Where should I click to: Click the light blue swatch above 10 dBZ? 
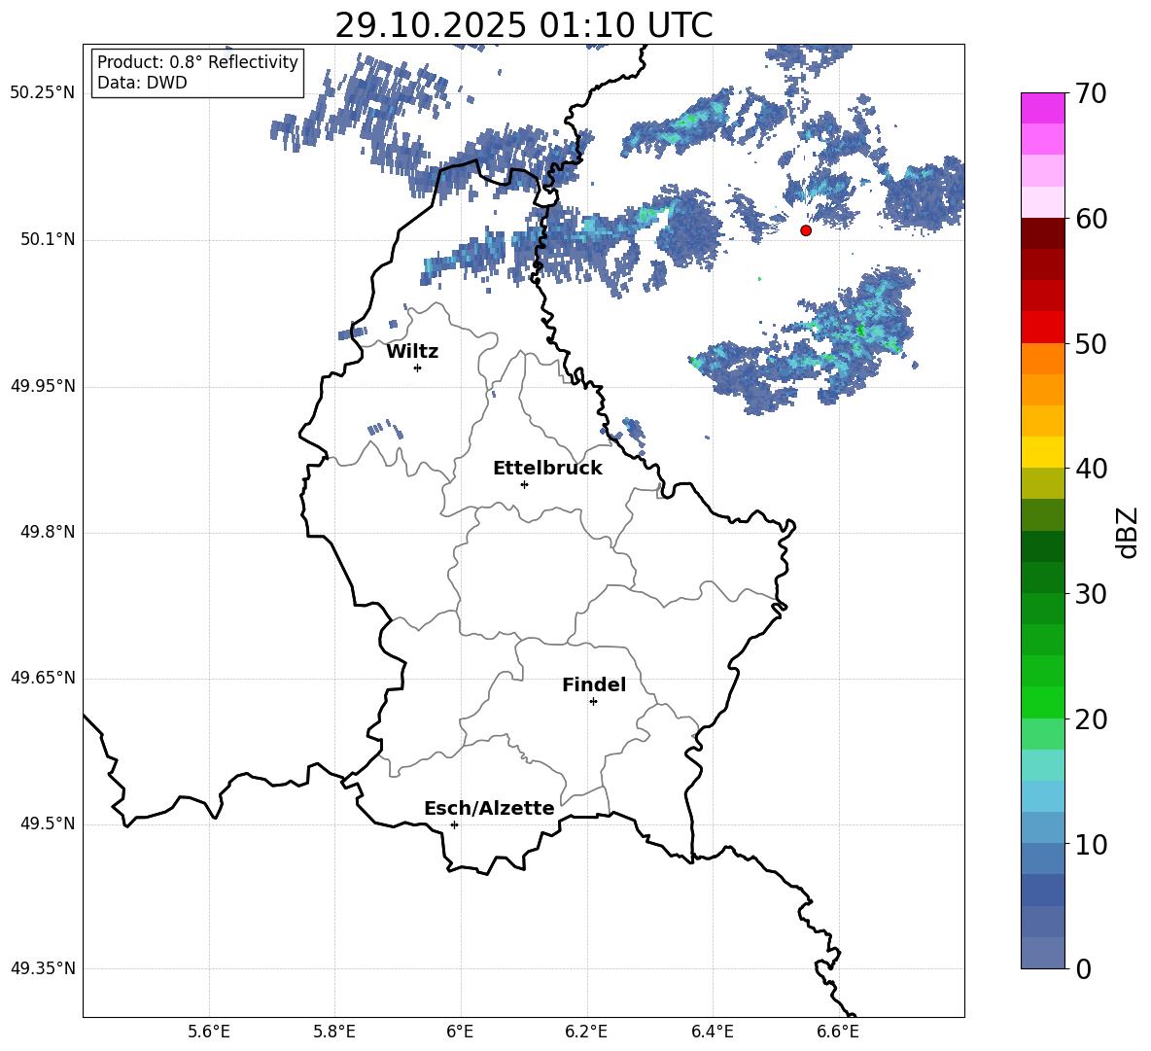pyautogui.click(x=1042, y=827)
